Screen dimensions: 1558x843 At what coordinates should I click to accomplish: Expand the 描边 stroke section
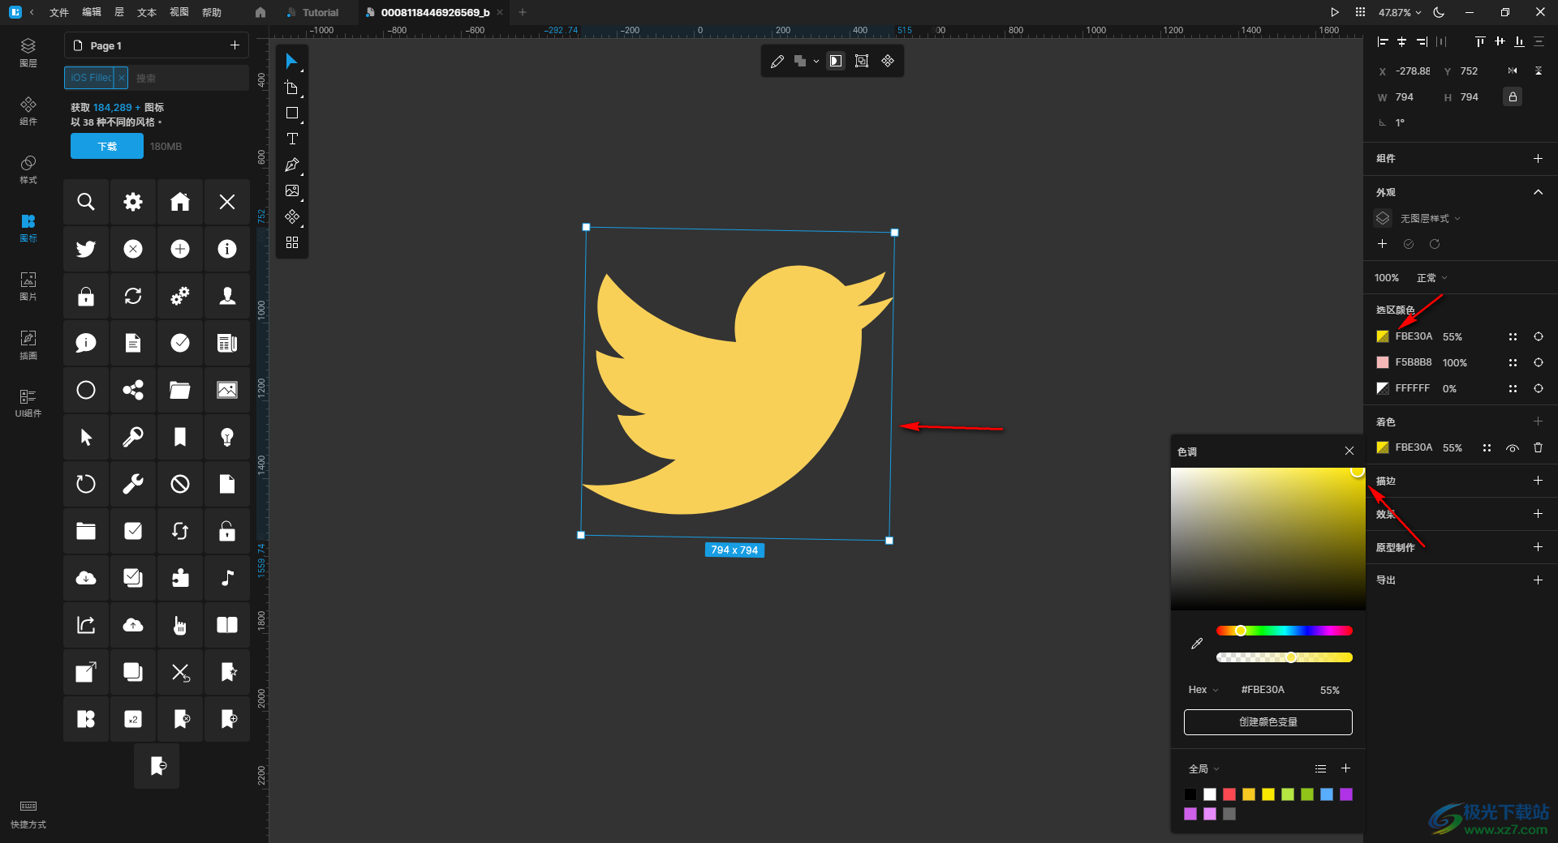[1538, 481]
